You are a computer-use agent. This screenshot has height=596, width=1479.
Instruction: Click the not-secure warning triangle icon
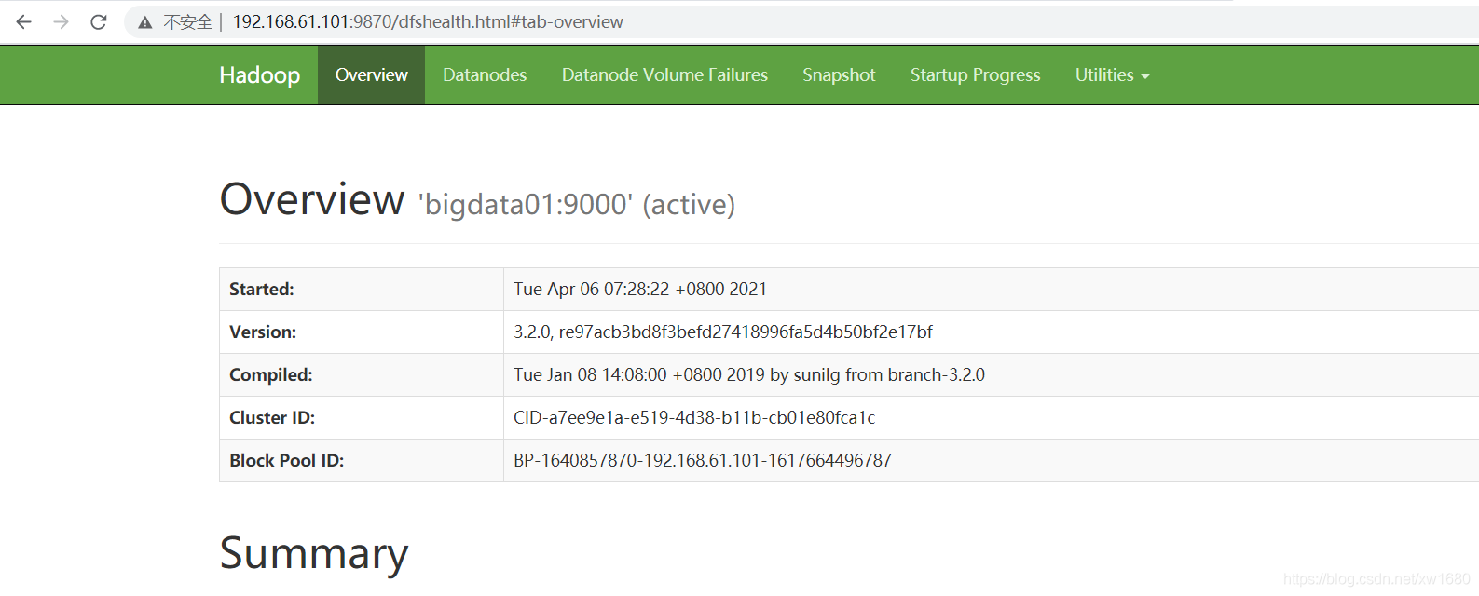(145, 22)
